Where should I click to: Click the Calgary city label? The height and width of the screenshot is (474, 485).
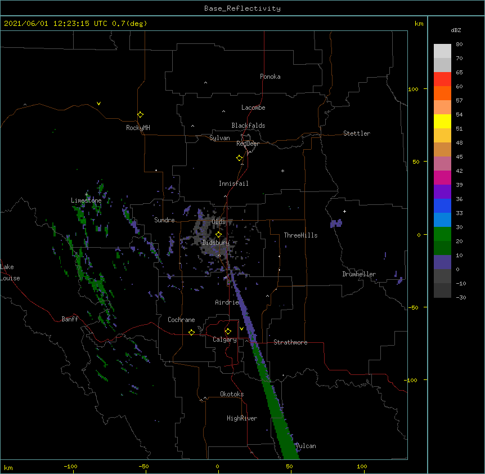pos(224,339)
